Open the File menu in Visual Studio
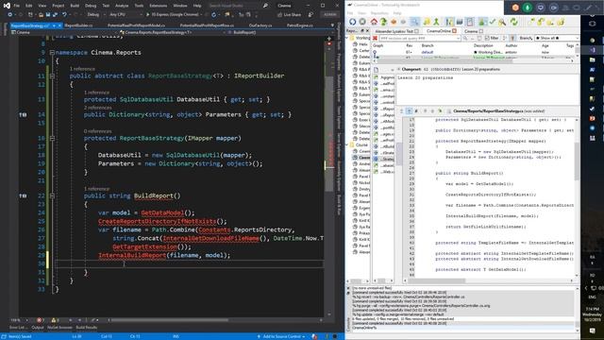This screenshot has height=340, width=604. [17, 6]
